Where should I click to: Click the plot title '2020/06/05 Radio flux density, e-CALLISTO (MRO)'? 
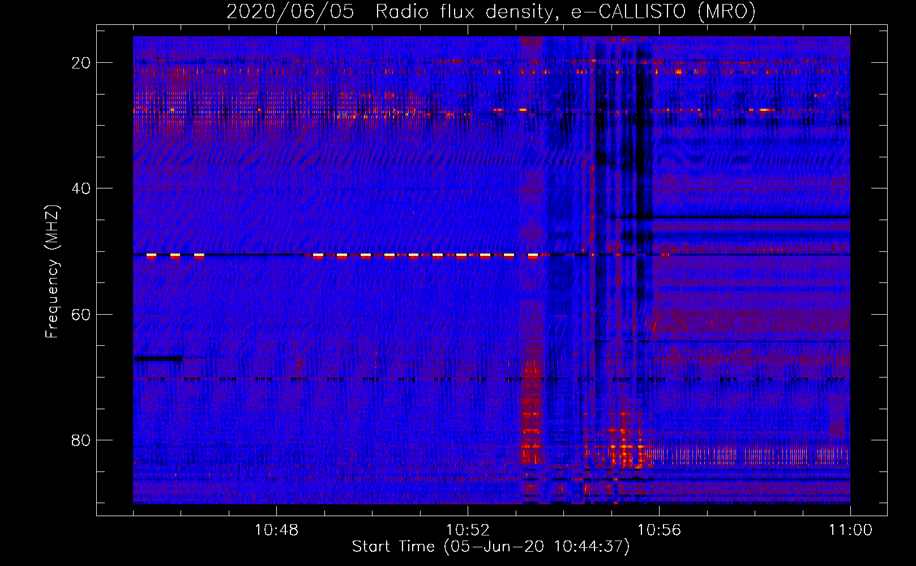pyautogui.click(x=491, y=11)
